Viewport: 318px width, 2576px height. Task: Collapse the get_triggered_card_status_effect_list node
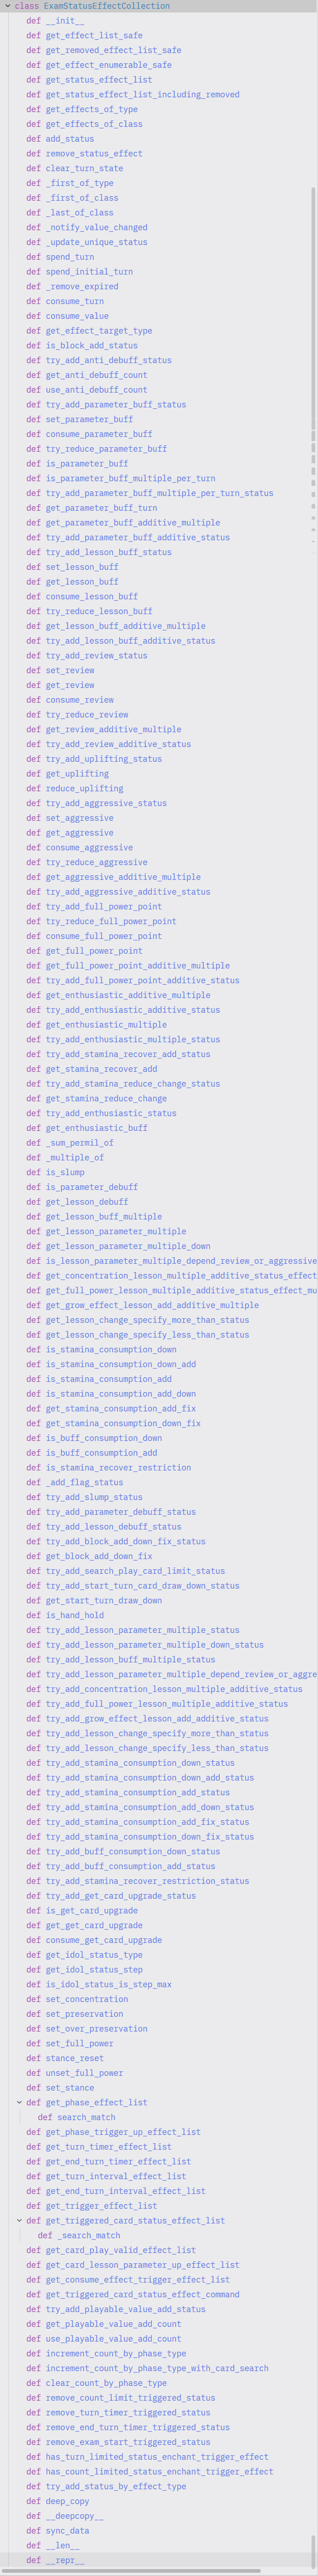pos(19,2220)
